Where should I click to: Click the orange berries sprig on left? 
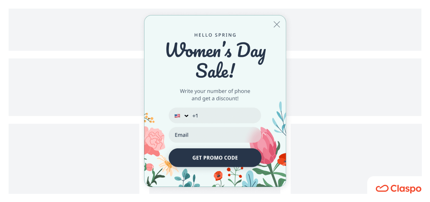(x=149, y=118)
